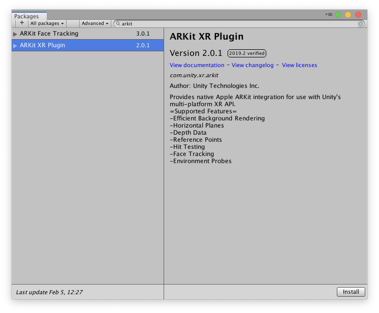The image size is (379, 313).
Task: Click the yellow window button
Action: [348, 15]
